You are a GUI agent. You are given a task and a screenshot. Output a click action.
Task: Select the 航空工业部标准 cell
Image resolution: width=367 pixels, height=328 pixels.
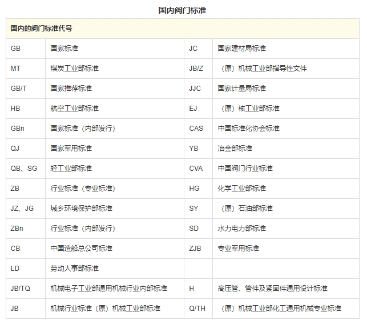[115, 109]
